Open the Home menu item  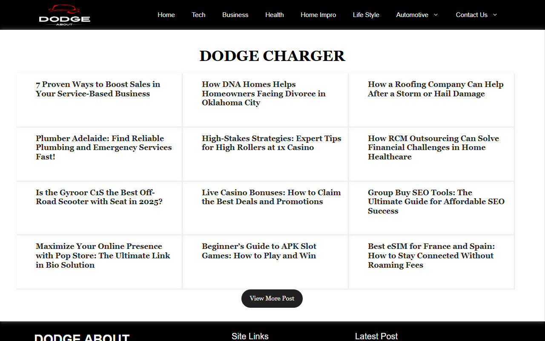click(166, 15)
